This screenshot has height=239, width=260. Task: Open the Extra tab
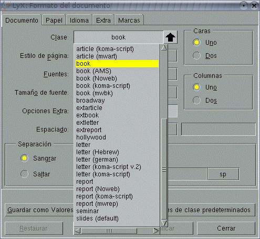point(103,21)
